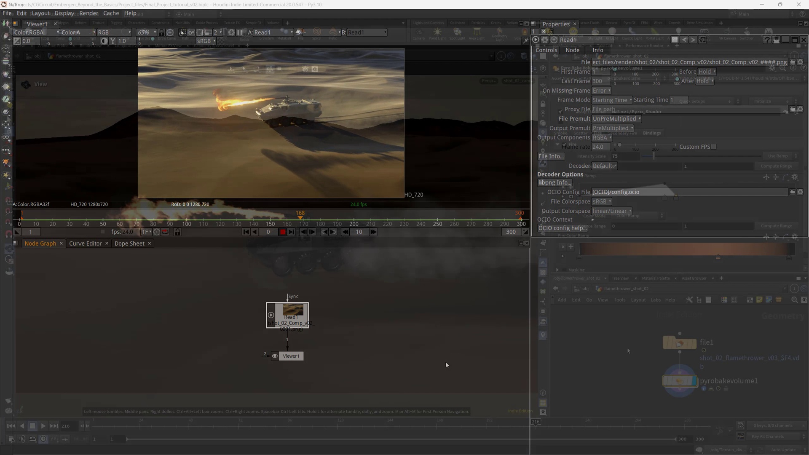Click the OCIO Config File input field
809x455 pixels.
pyautogui.click(x=689, y=192)
